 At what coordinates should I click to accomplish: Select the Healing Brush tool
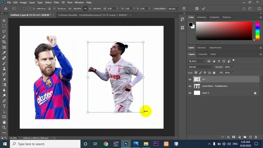[x=4, y=58]
